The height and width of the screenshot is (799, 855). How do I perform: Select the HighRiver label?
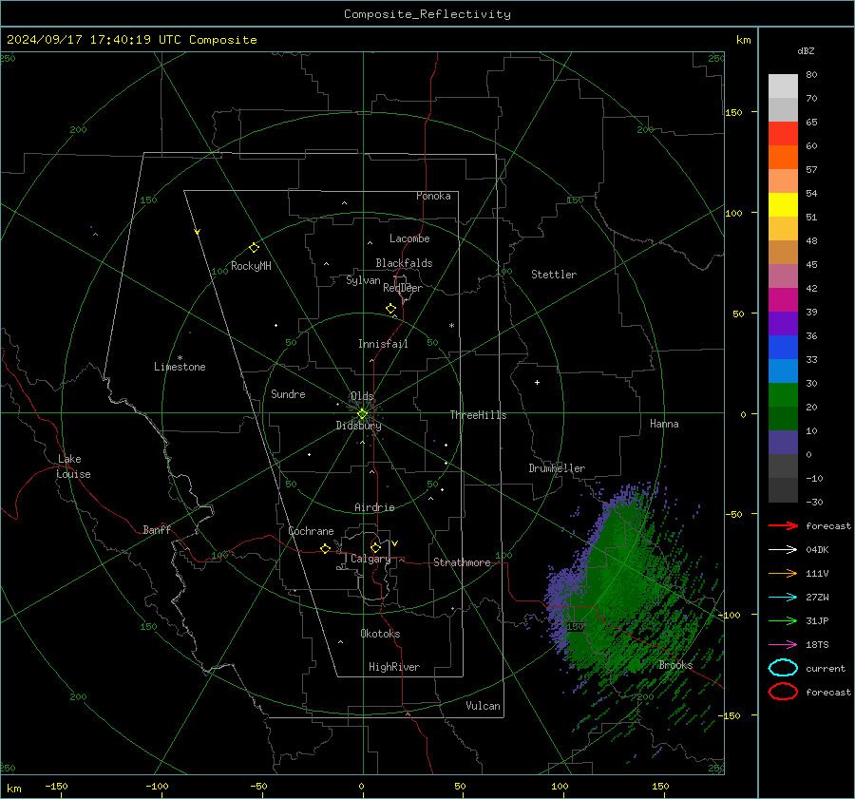coord(394,667)
